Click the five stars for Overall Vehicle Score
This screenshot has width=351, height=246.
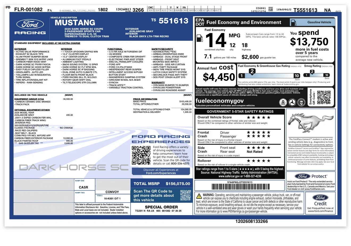click(x=259, y=117)
